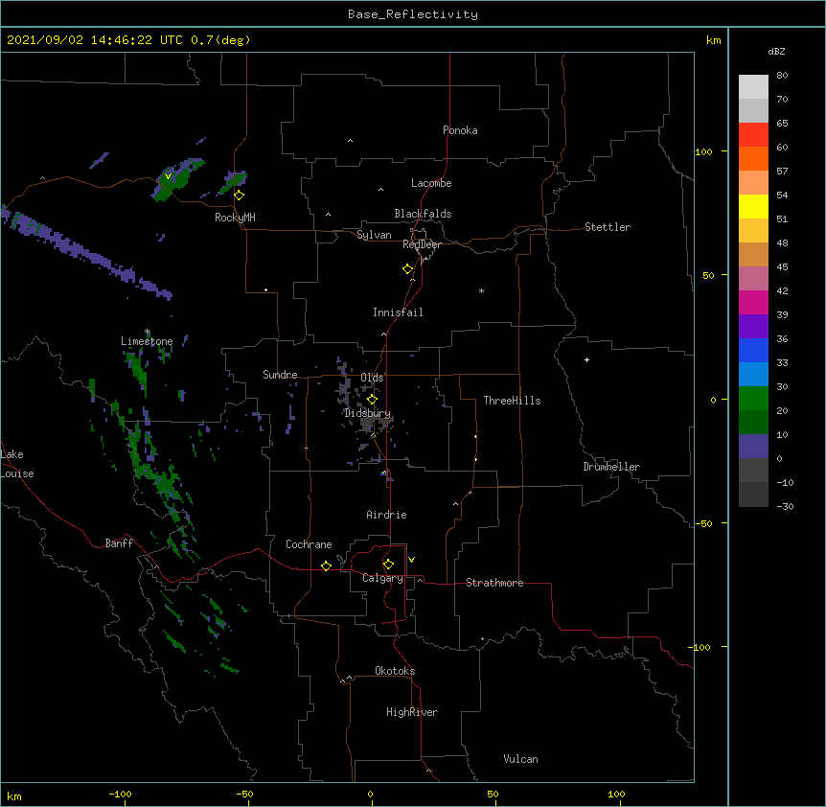Select the Sylvan label
This screenshot has height=807, width=826.
pos(374,235)
